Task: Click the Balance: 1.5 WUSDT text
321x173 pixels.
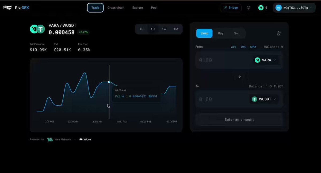Action: (266, 86)
